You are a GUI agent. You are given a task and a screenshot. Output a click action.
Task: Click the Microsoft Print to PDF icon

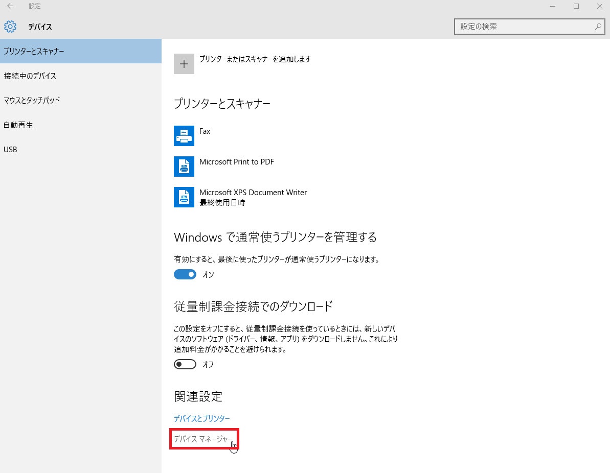[184, 167]
